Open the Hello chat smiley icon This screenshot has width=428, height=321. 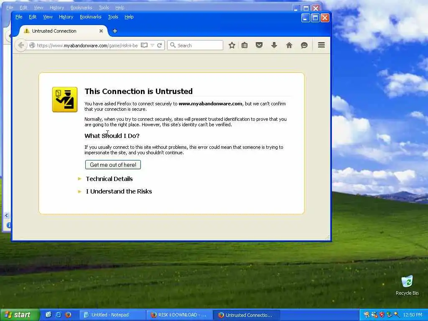tap(304, 45)
